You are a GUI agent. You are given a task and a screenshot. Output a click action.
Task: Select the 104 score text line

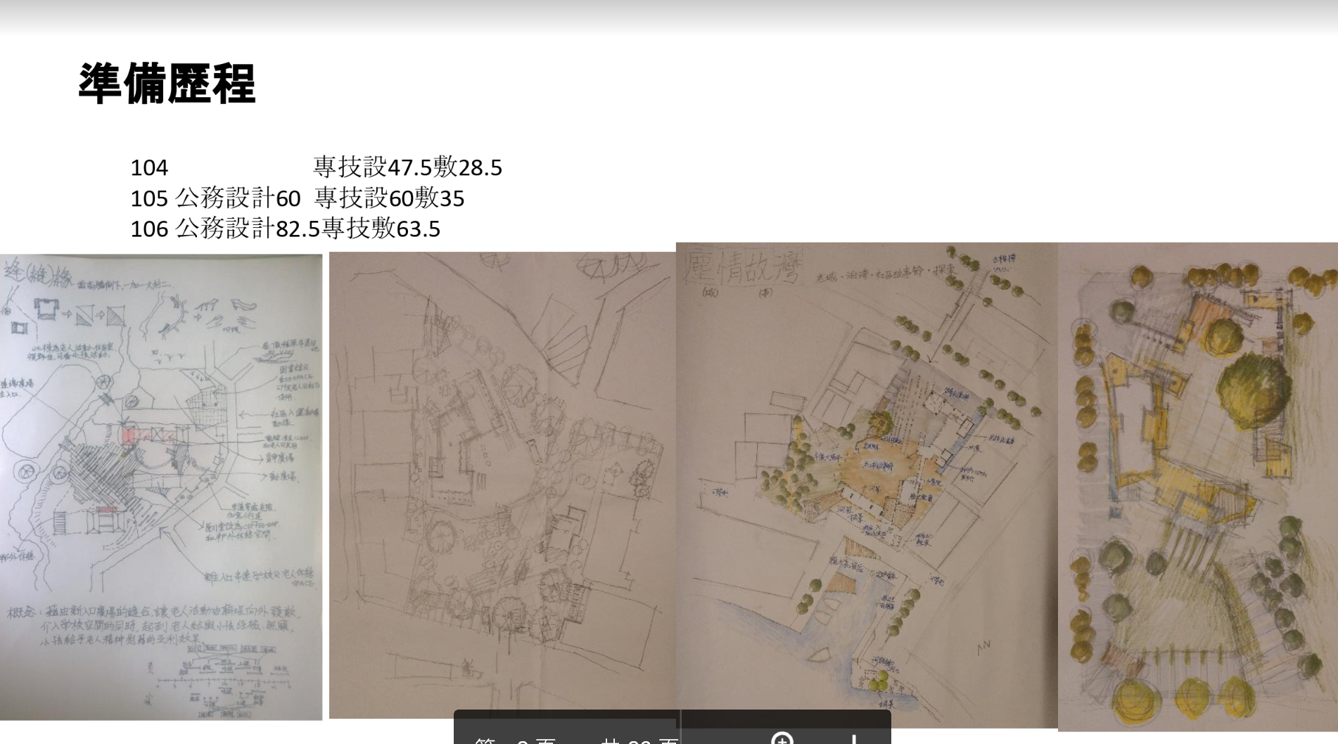click(x=149, y=168)
